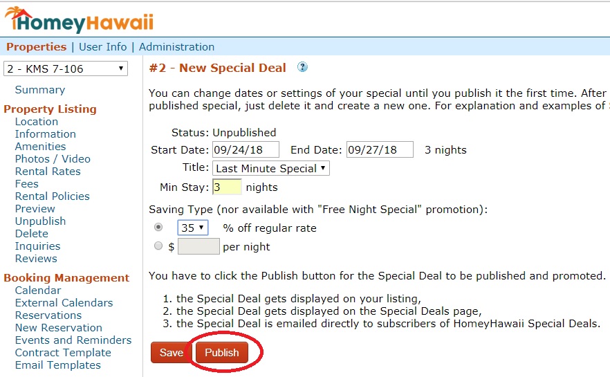
Task: Open the Administration menu
Action: point(176,46)
